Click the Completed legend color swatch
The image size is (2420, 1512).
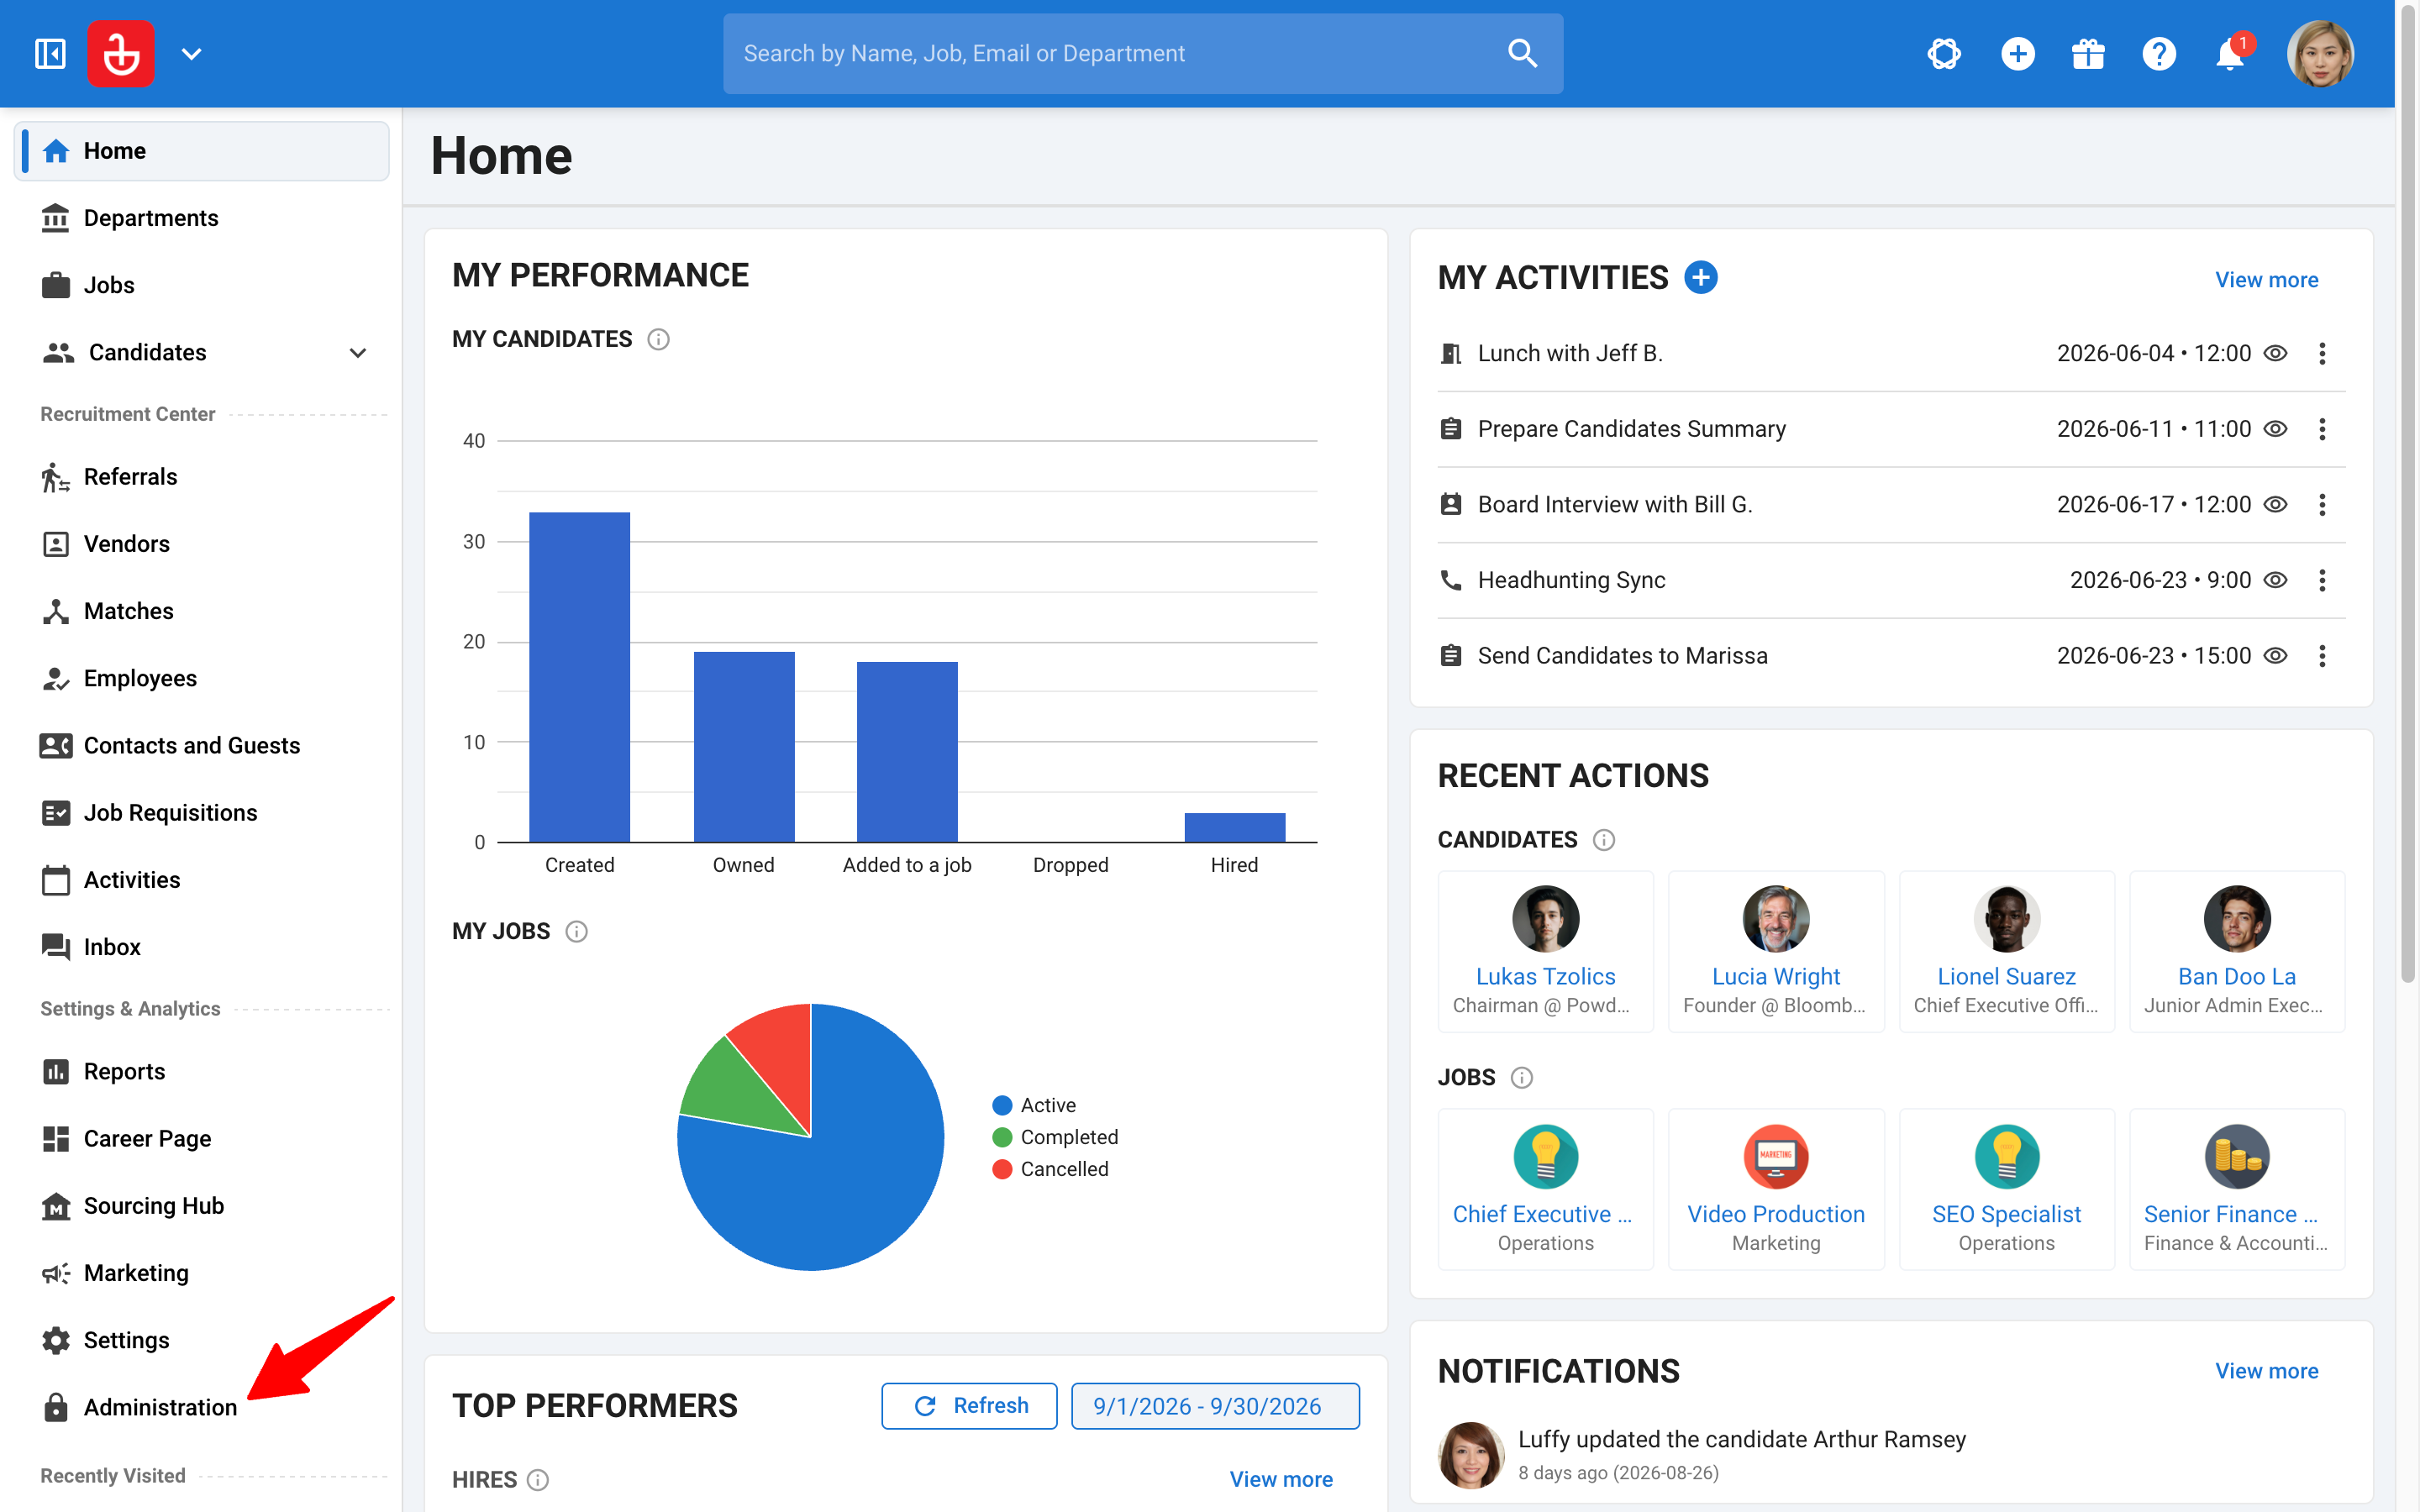pyautogui.click(x=1002, y=1137)
